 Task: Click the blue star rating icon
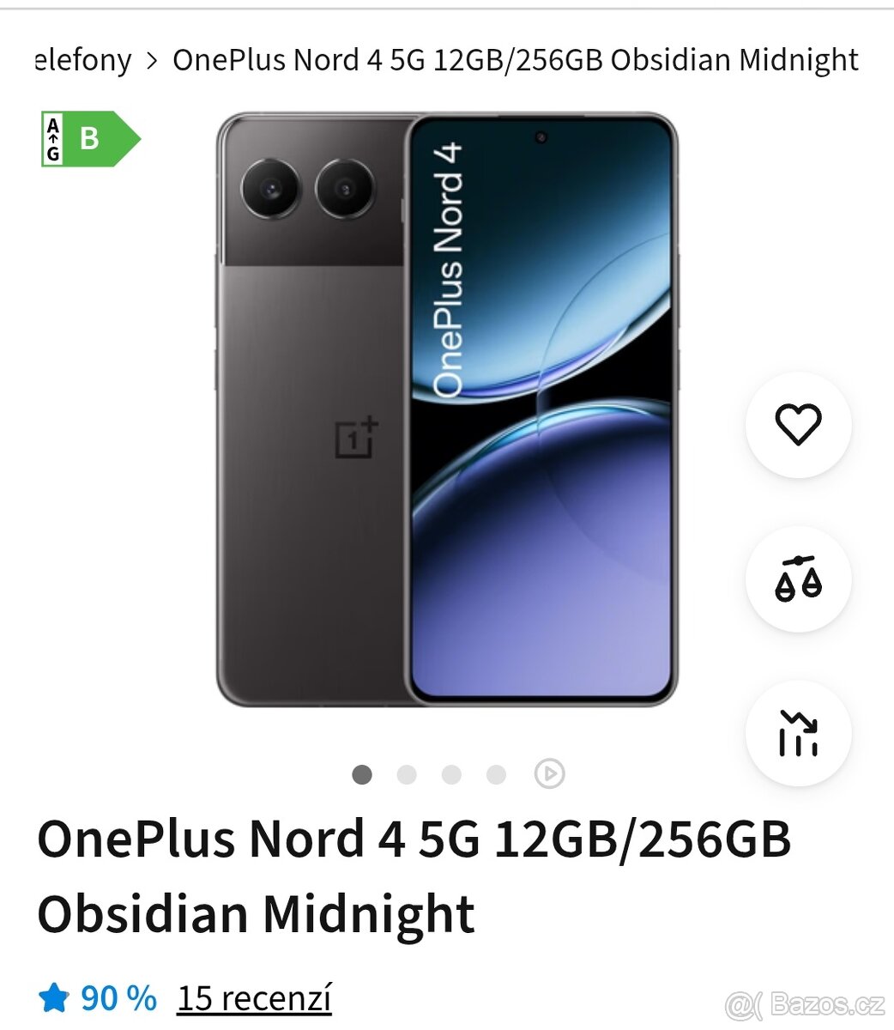[54, 998]
